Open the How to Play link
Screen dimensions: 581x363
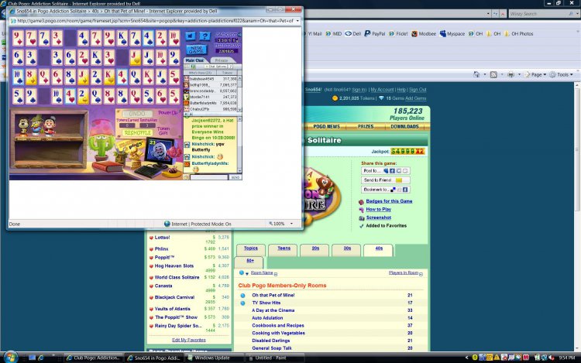tap(378, 209)
